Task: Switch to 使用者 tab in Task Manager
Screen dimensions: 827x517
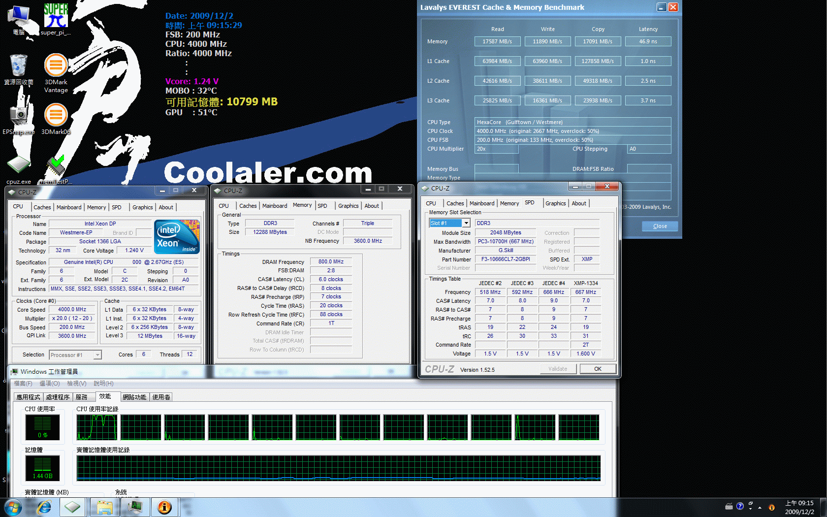Action: pyautogui.click(x=161, y=397)
